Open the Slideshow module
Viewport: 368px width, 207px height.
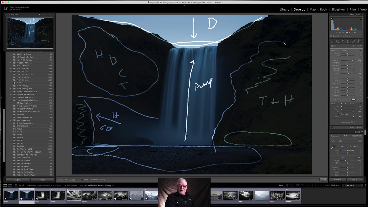[x=338, y=9]
